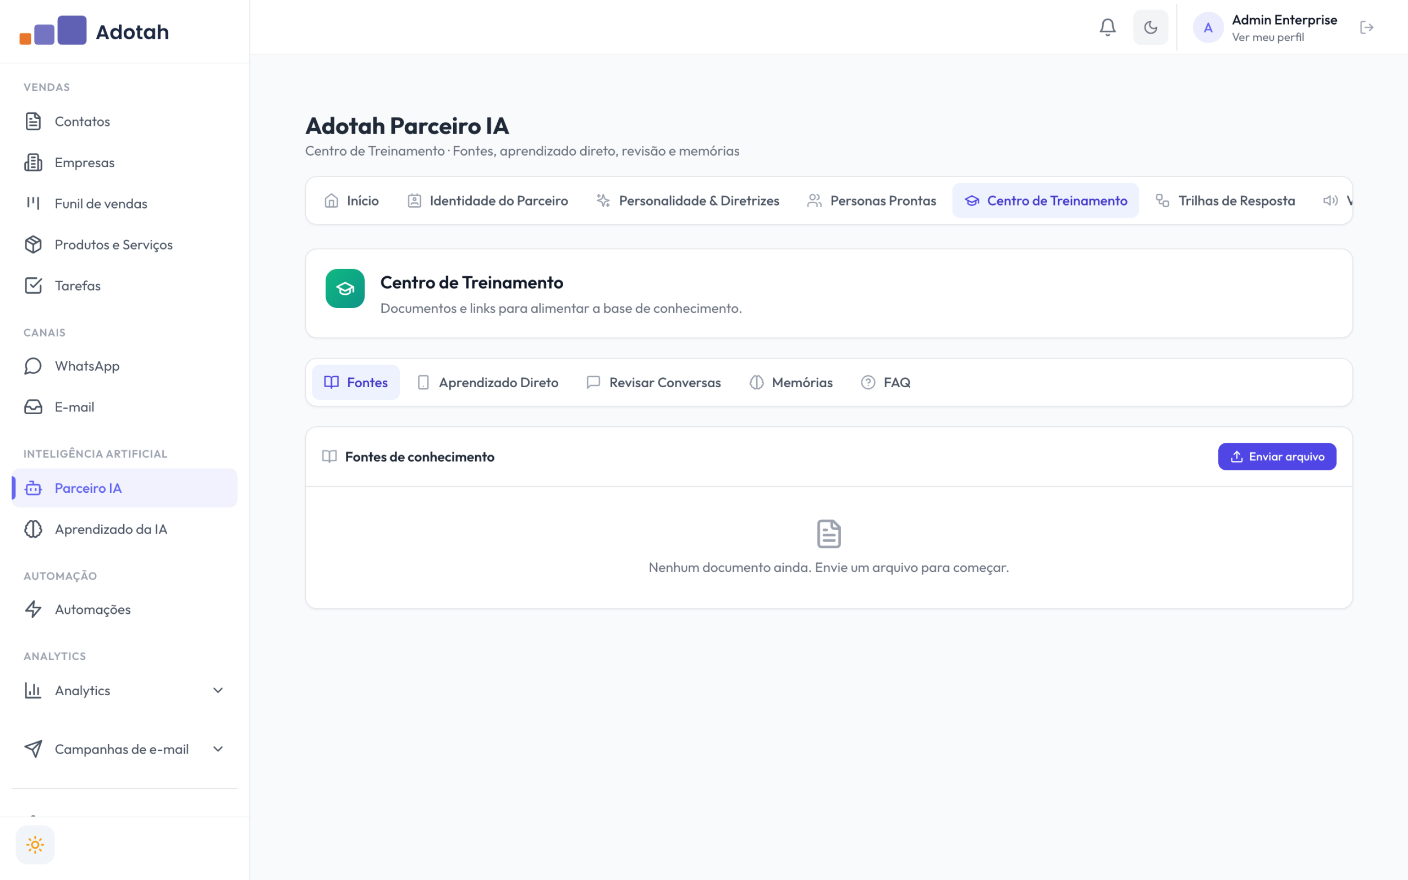Click the Adotah Parceiro IA heading
Screen dimensions: 1408x880
point(406,126)
